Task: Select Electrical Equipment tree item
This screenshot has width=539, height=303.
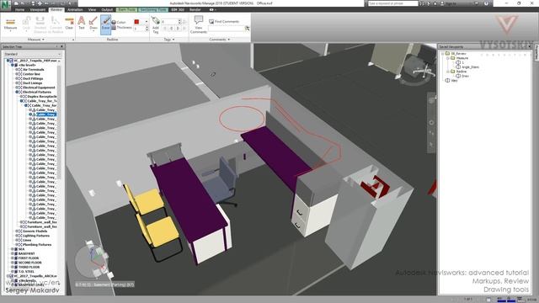Action: tap(39, 88)
